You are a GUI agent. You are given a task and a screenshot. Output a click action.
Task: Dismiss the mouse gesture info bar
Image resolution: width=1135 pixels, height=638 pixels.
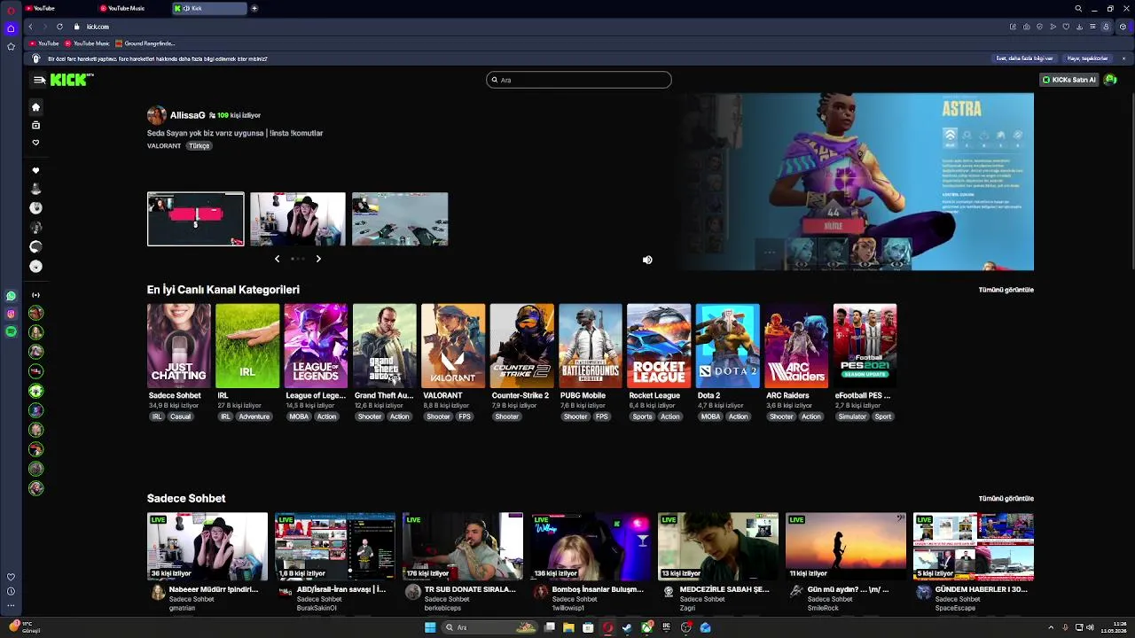pyautogui.click(x=1123, y=58)
